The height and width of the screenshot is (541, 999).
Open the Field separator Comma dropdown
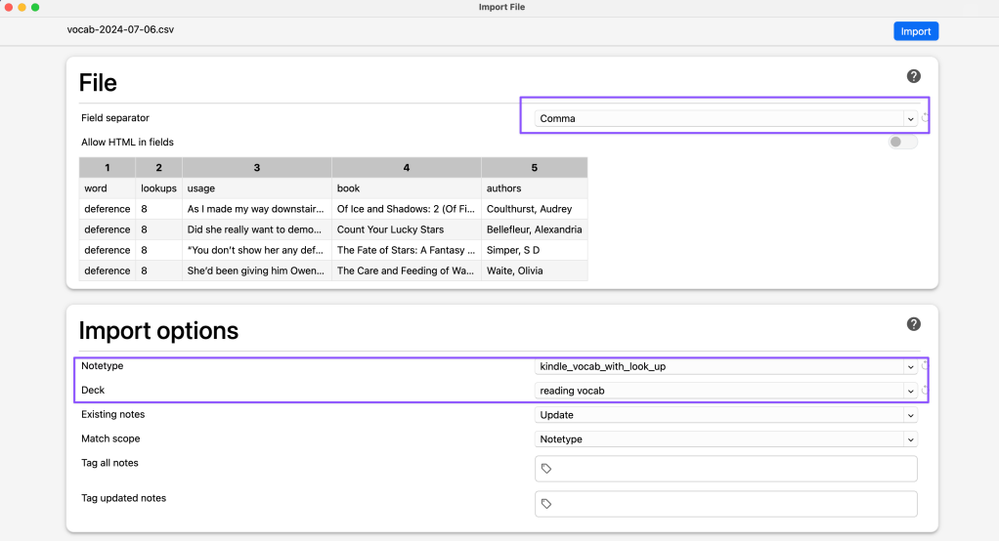coord(725,119)
